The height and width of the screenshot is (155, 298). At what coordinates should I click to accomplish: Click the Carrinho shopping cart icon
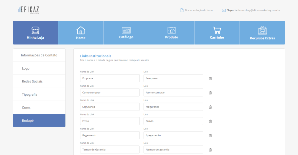[217, 30]
